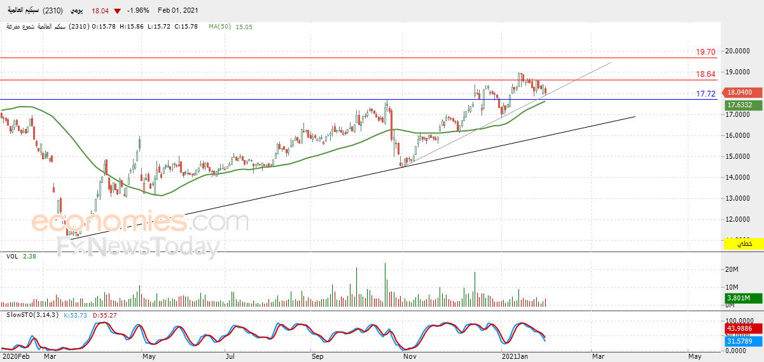Click the economies.com watermark logo
The width and height of the screenshot is (764, 362).
coord(140,222)
